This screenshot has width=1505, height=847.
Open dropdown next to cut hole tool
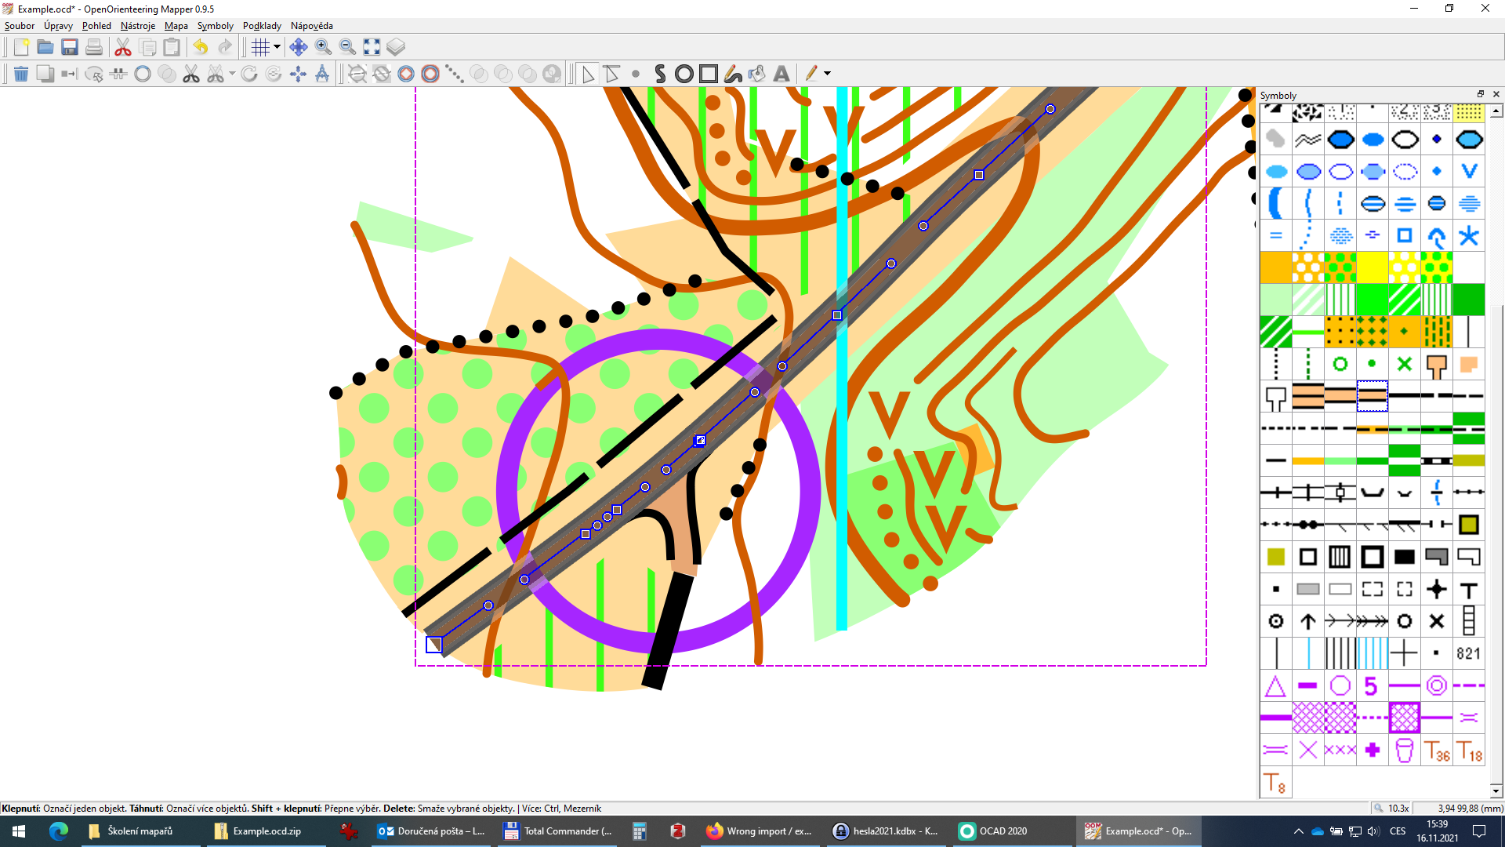point(232,74)
